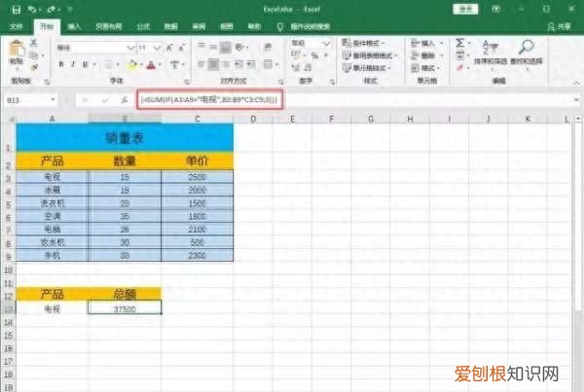The image size is (584, 392).
Task: Click the Save icon in title bar
Action: tap(16, 10)
